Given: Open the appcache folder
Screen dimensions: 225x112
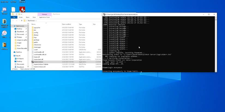Looking at the screenshot, I should 37,28.
